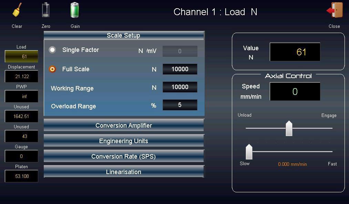This screenshot has width=349, height=204.
Task: Click the Unload/Engage slider handle
Action: (x=289, y=129)
